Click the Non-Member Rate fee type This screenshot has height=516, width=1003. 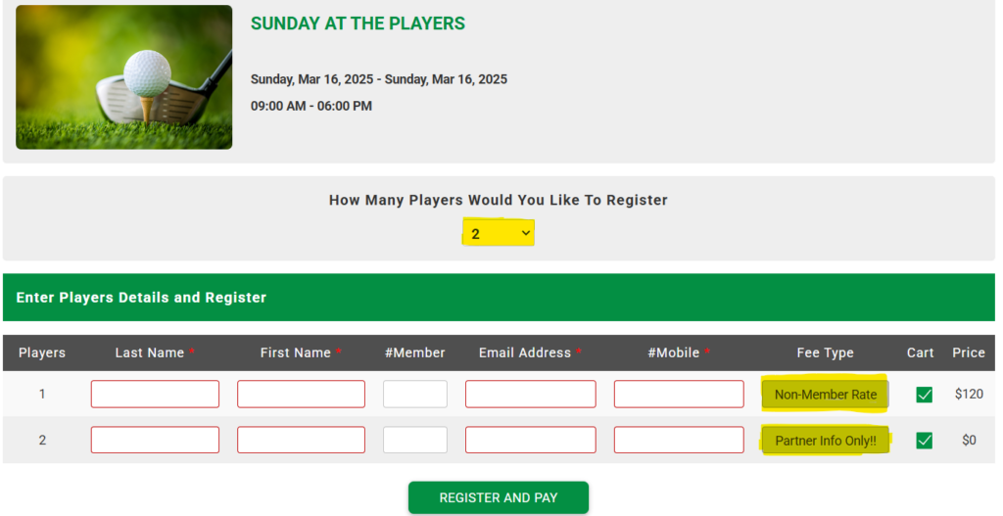pyautogui.click(x=825, y=395)
